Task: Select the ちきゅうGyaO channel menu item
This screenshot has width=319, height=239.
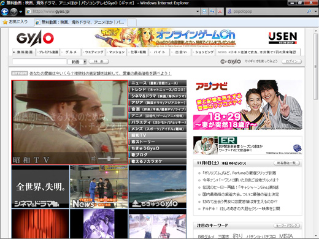Action: point(158,148)
